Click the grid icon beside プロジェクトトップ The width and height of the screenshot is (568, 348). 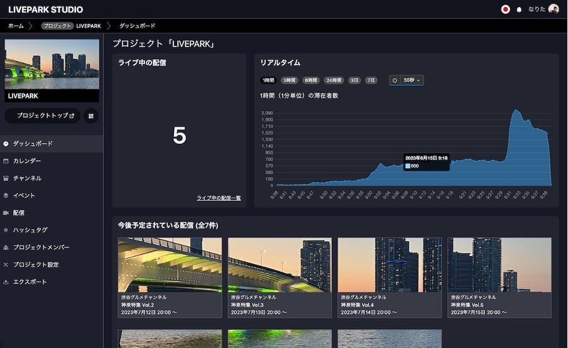(x=91, y=116)
